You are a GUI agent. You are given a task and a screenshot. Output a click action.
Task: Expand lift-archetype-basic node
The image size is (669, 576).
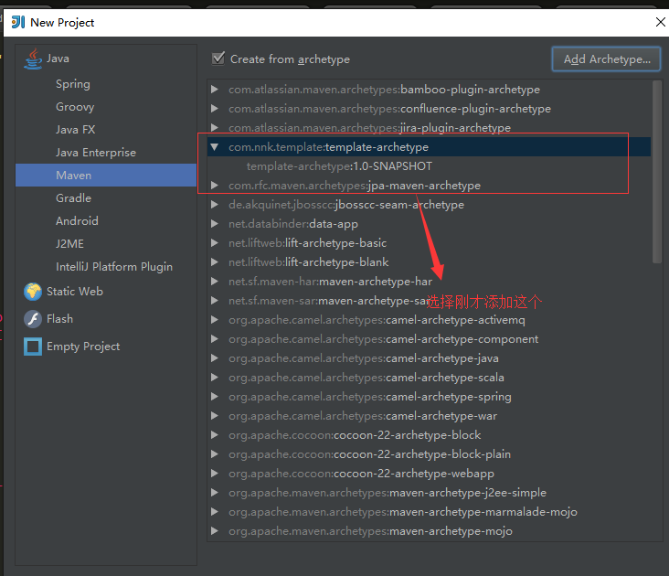click(215, 243)
